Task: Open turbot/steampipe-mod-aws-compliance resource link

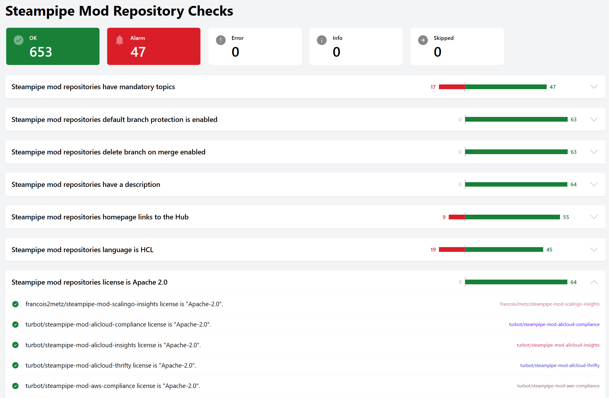Action: (558, 386)
